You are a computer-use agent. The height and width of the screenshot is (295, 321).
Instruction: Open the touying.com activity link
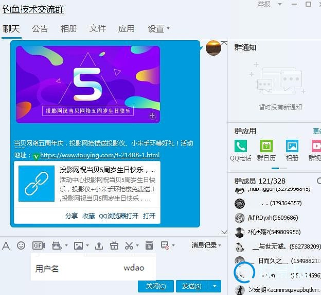pyautogui.click(x=100, y=155)
